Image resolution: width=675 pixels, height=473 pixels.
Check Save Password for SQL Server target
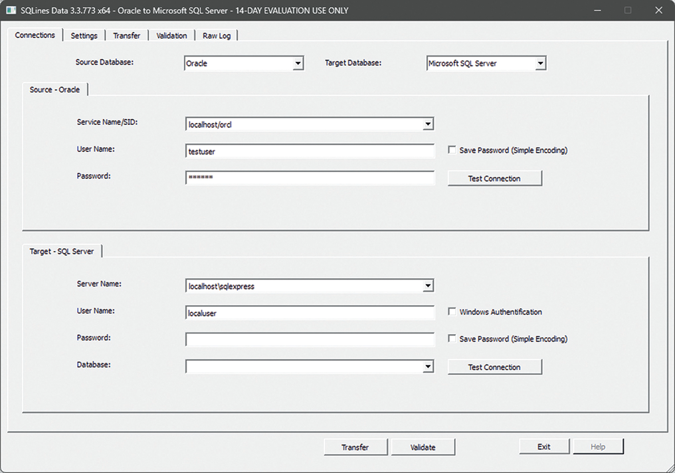[452, 339]
